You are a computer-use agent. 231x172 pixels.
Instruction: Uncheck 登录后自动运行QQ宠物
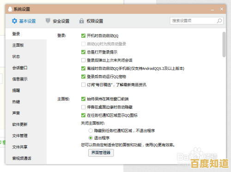click(83, 77)
